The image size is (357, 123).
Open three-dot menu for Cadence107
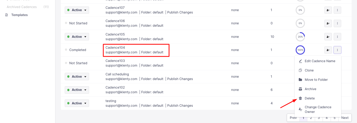click(337, 10)
